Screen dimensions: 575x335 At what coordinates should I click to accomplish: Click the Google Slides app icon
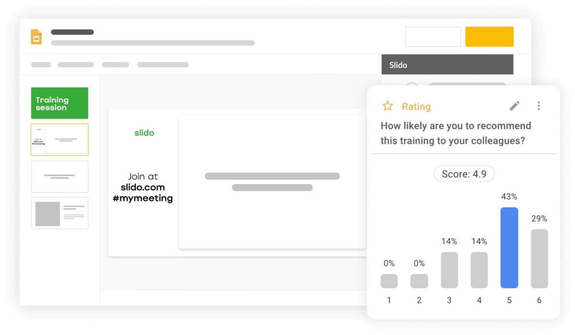tap(35, 36)
